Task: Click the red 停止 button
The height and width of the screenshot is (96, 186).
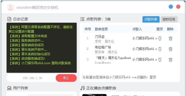Action: pyautogui.click(x=66, y=78)
